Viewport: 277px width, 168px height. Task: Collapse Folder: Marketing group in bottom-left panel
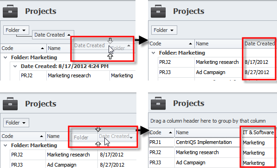coord(6,145)
